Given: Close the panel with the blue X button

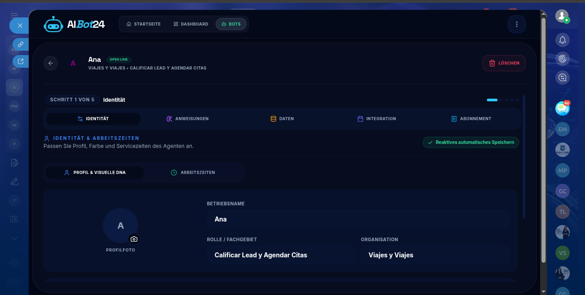Looking at the screenshot, I should click(20, 26).
